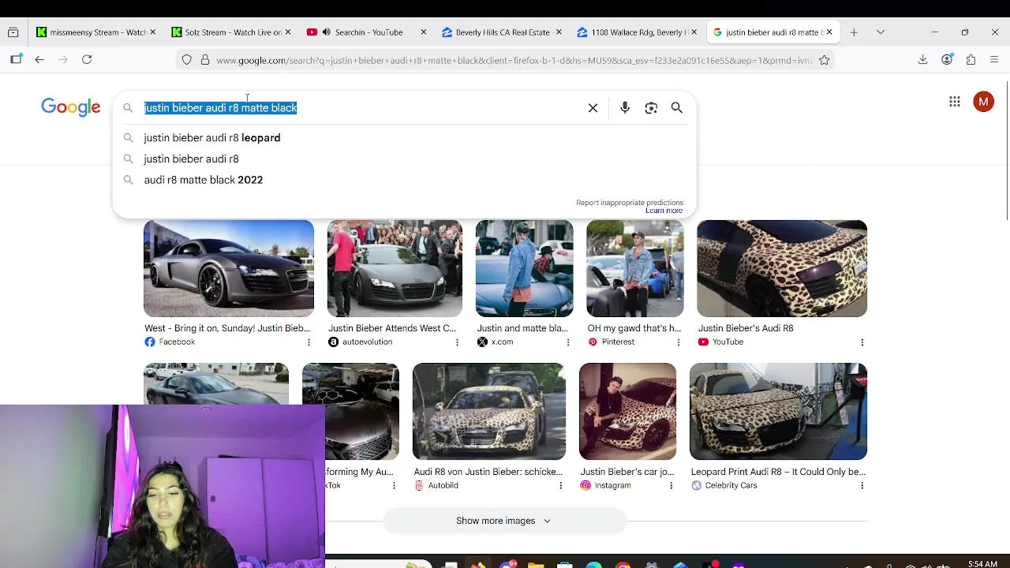This screenshot has width=1010, height=568.
Task: Reload the current page
Action: 87,59
